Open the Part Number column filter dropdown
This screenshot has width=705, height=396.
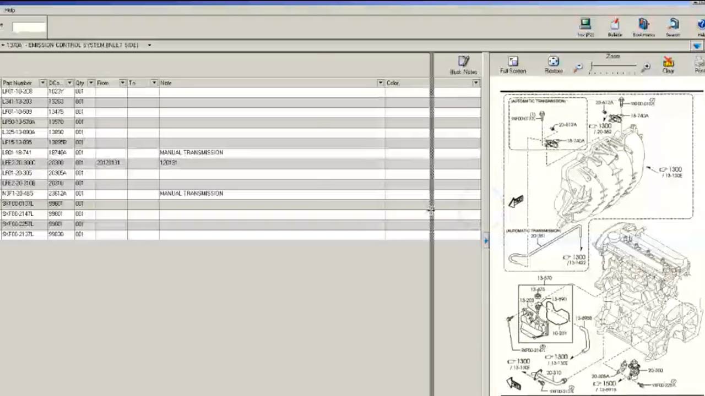[x=42, y=83]
